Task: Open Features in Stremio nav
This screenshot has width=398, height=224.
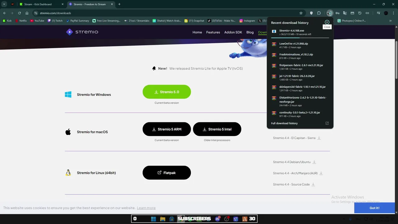Action: coord(213,32)
